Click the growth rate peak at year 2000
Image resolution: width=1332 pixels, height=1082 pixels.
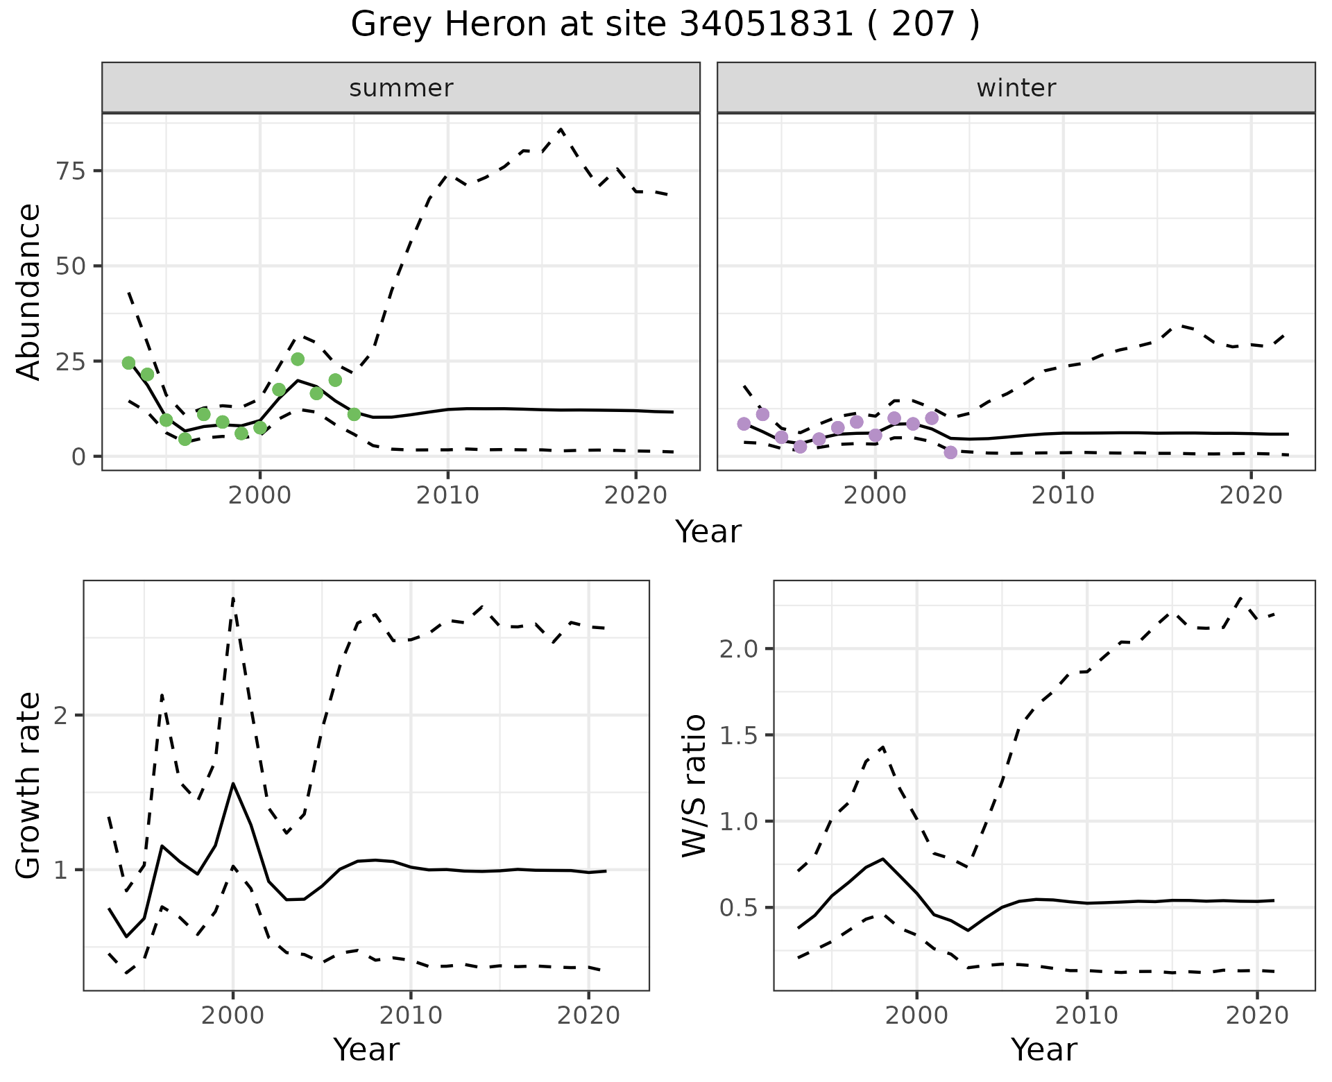pyautogui.click(x=233, y=783)
